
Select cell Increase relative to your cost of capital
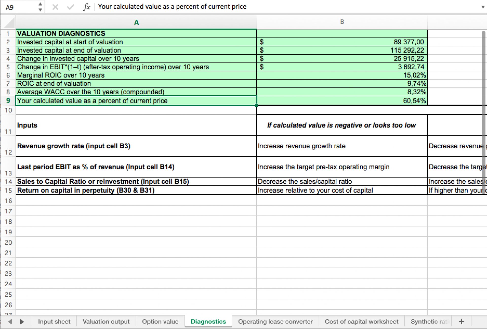coord(342,190)
